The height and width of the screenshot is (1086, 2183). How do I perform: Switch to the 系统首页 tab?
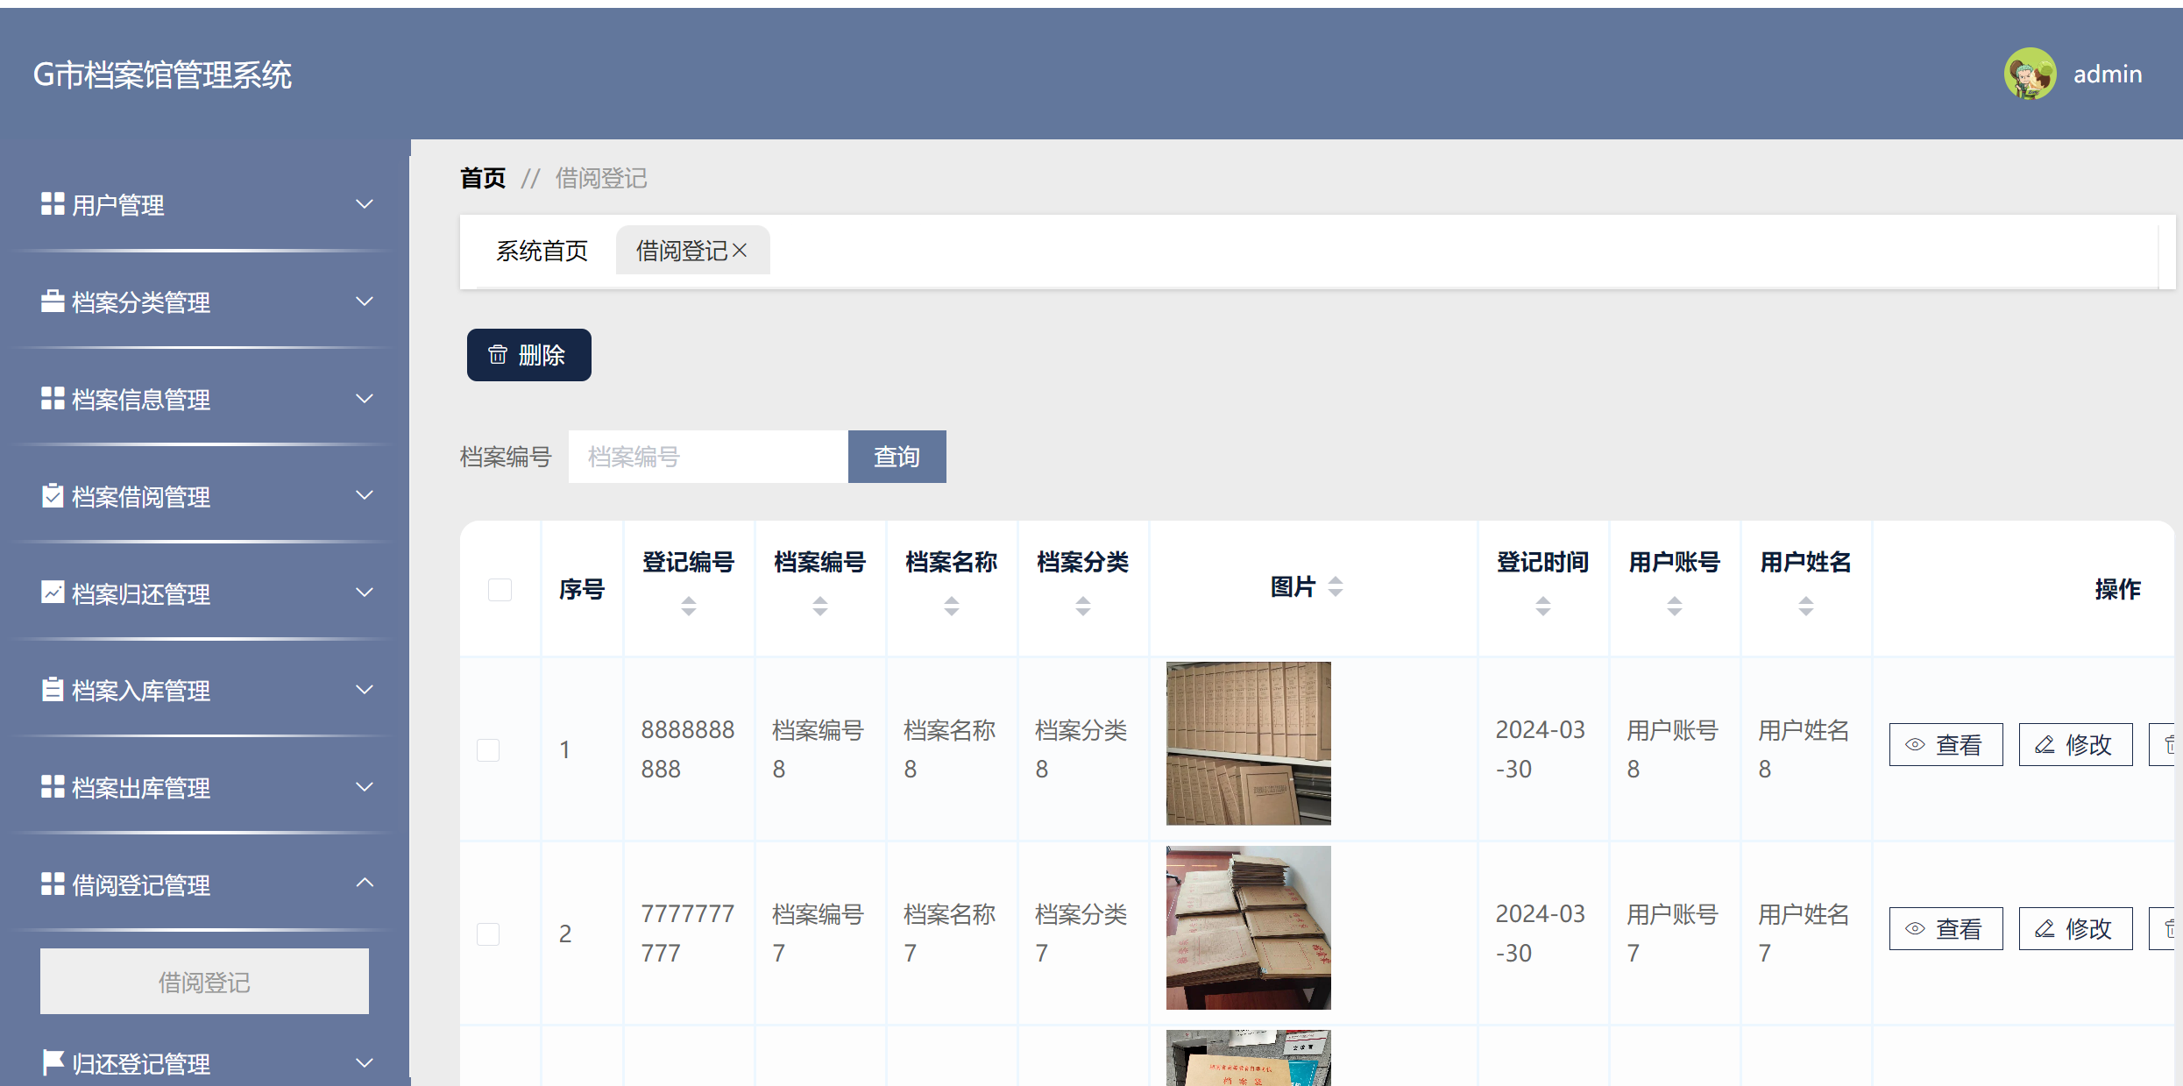click(x=542, y=251)
